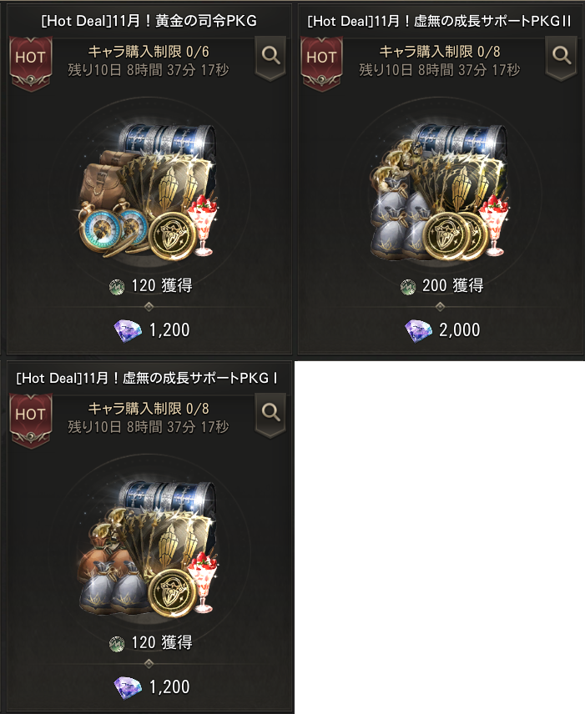Open the [Hot Deal]11月！黄金の司令PKG title
The image size is (585, 714).
149,21
